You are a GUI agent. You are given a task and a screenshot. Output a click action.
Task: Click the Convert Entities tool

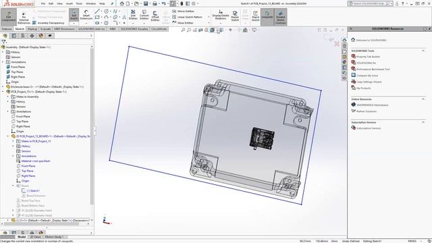144,15
